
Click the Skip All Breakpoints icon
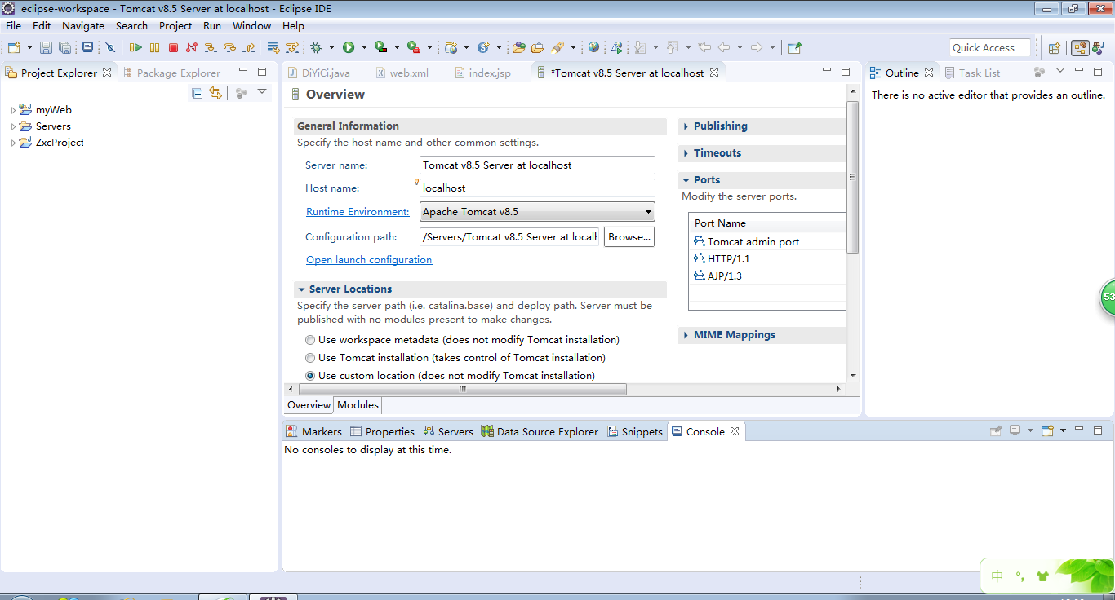tap(110, 47)
